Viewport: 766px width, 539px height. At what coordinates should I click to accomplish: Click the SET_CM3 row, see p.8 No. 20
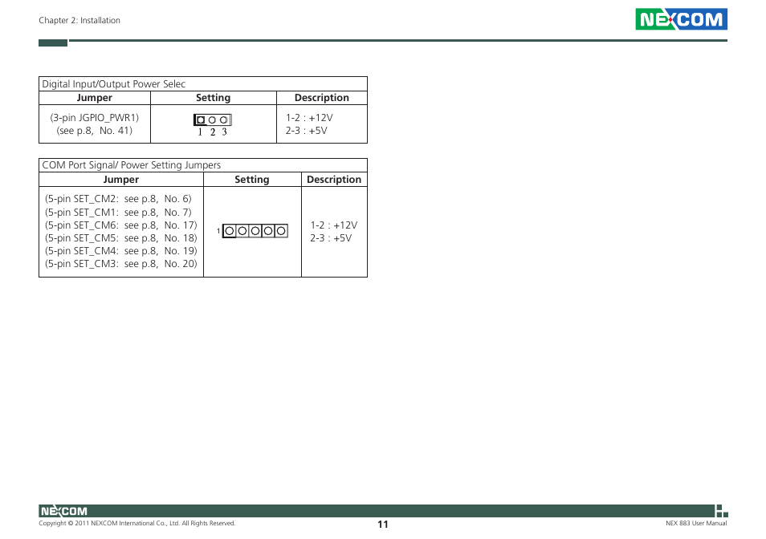120,263
